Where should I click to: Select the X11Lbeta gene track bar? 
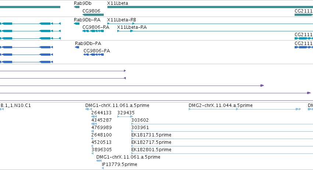click(210, 7)
